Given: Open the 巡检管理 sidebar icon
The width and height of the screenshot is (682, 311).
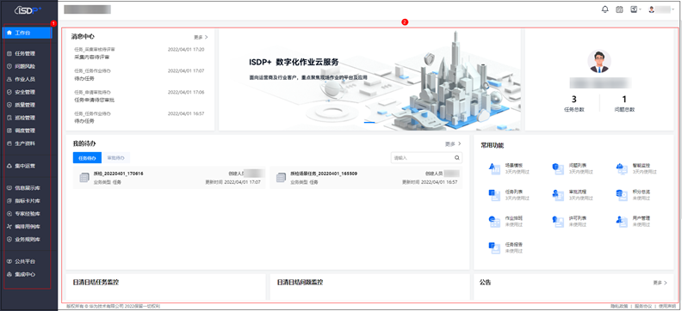Looking at the screenshot, I should pyautogui.click(x=9, y=118).
